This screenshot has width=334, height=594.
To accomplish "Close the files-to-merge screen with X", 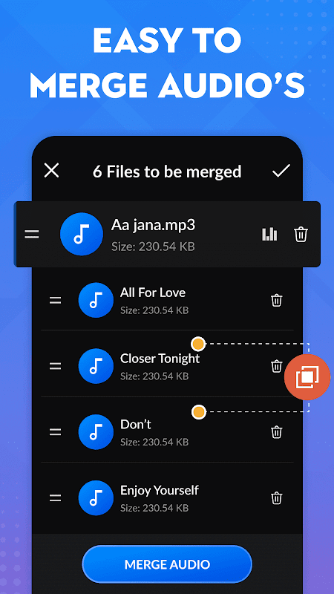I will [51, 171].
